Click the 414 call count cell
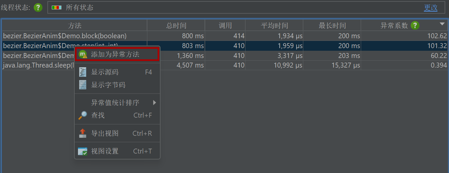Screen dimensions: 449x173 point(225,36)
